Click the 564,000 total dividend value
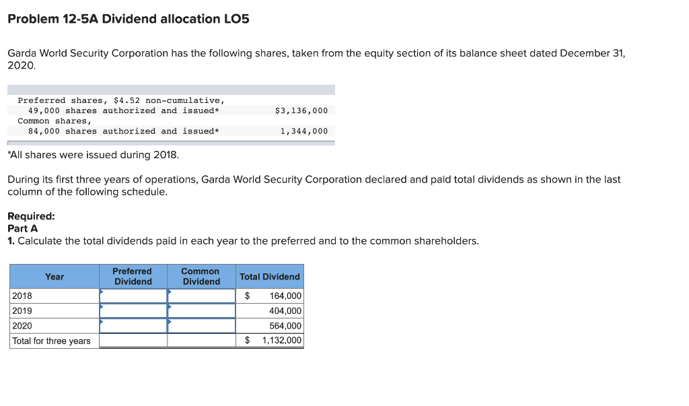The height and width of the screenshot is (406, 689). (285, 326)
